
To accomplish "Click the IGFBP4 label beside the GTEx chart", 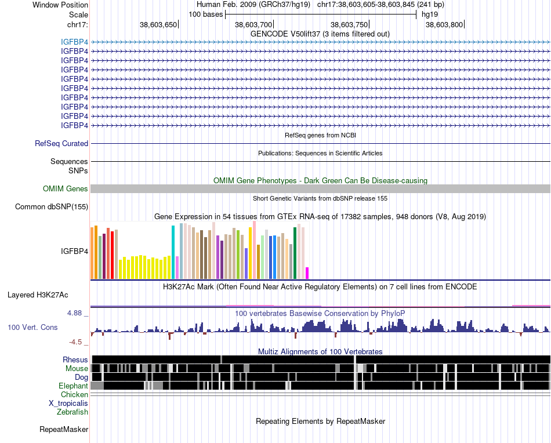I will click(74, 251).
